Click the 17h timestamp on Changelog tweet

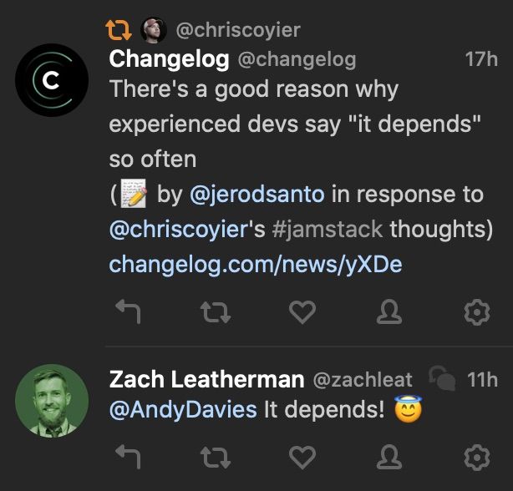coord(480,60)
